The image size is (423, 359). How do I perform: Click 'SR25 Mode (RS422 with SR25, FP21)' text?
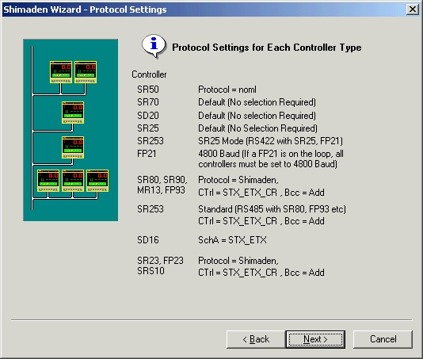[x=270, y=141]
